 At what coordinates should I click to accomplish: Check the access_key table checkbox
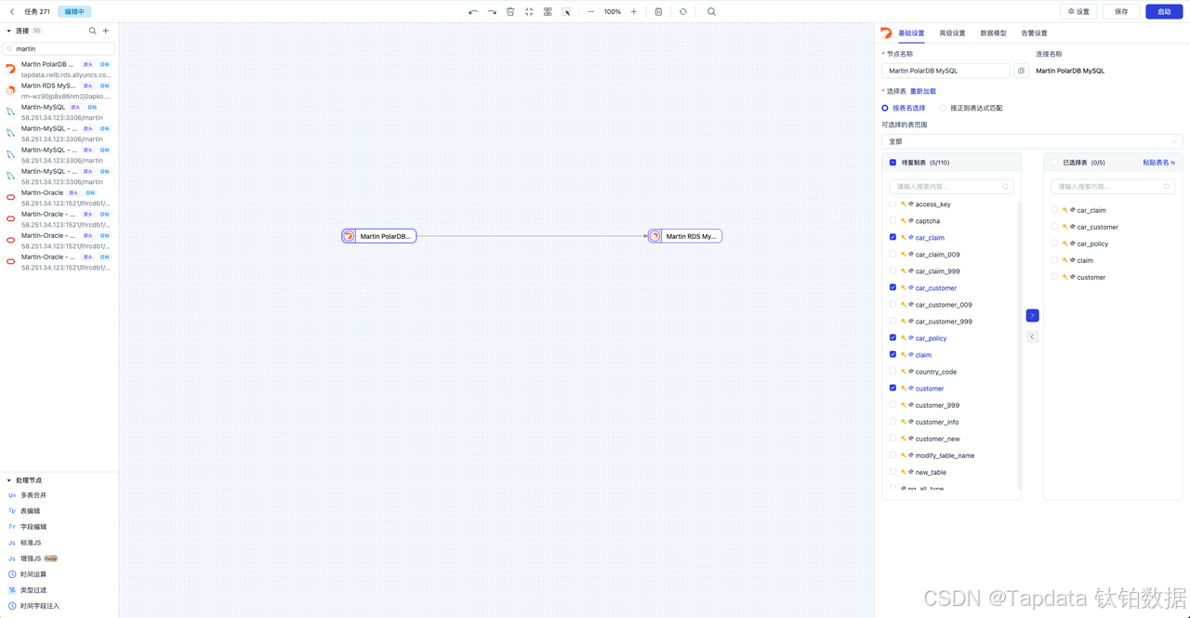point(892,204)
